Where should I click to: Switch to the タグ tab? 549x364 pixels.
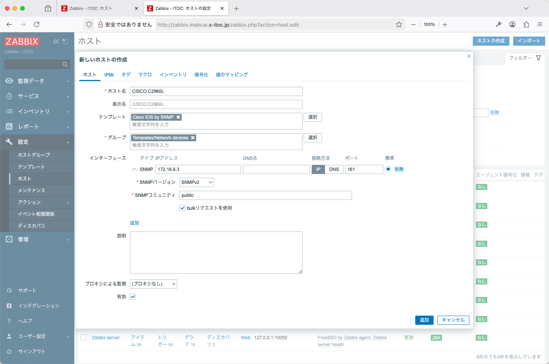tap(126, 75)
